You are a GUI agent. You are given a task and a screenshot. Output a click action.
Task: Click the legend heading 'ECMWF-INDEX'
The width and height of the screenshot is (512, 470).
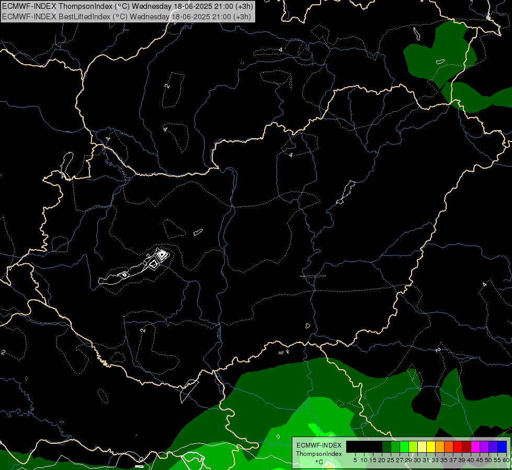tap(319, 445)
